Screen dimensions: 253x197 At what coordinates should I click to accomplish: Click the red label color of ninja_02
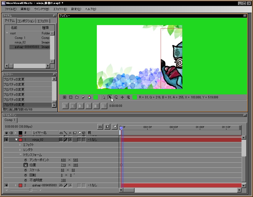(x=21, y=140)
